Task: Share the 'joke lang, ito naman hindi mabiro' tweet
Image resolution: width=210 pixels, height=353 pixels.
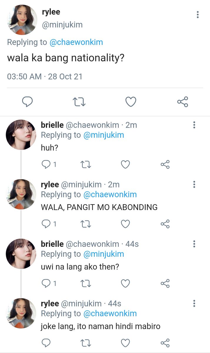Action: point(165,343)
